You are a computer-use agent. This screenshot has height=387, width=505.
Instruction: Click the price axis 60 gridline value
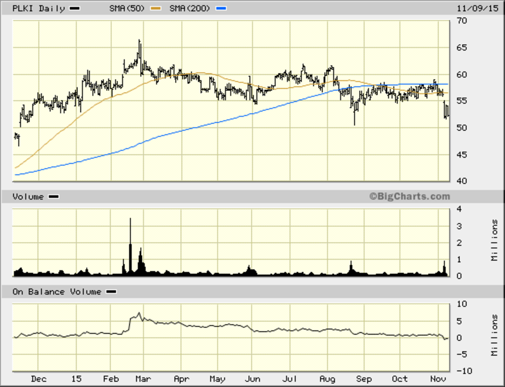[x=461, y=74]
